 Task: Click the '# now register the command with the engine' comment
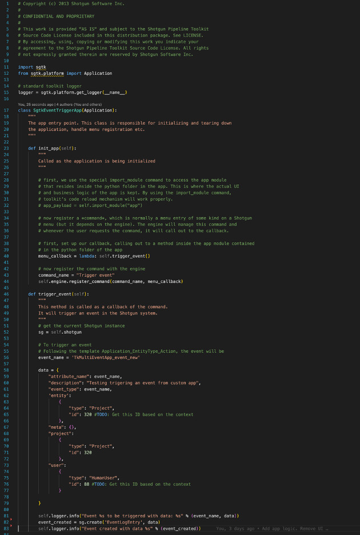tap(91, 269)
